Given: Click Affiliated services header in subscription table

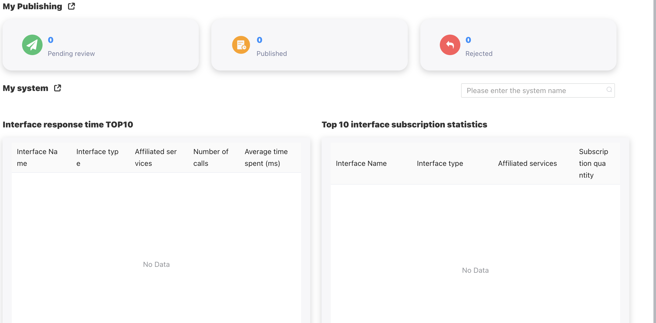Looking at the screenshot, I should click(527, 163).
